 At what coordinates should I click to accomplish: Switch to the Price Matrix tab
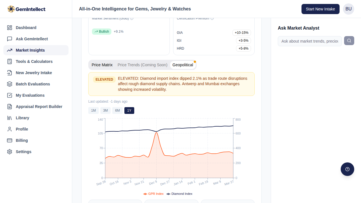coord(102,65)
